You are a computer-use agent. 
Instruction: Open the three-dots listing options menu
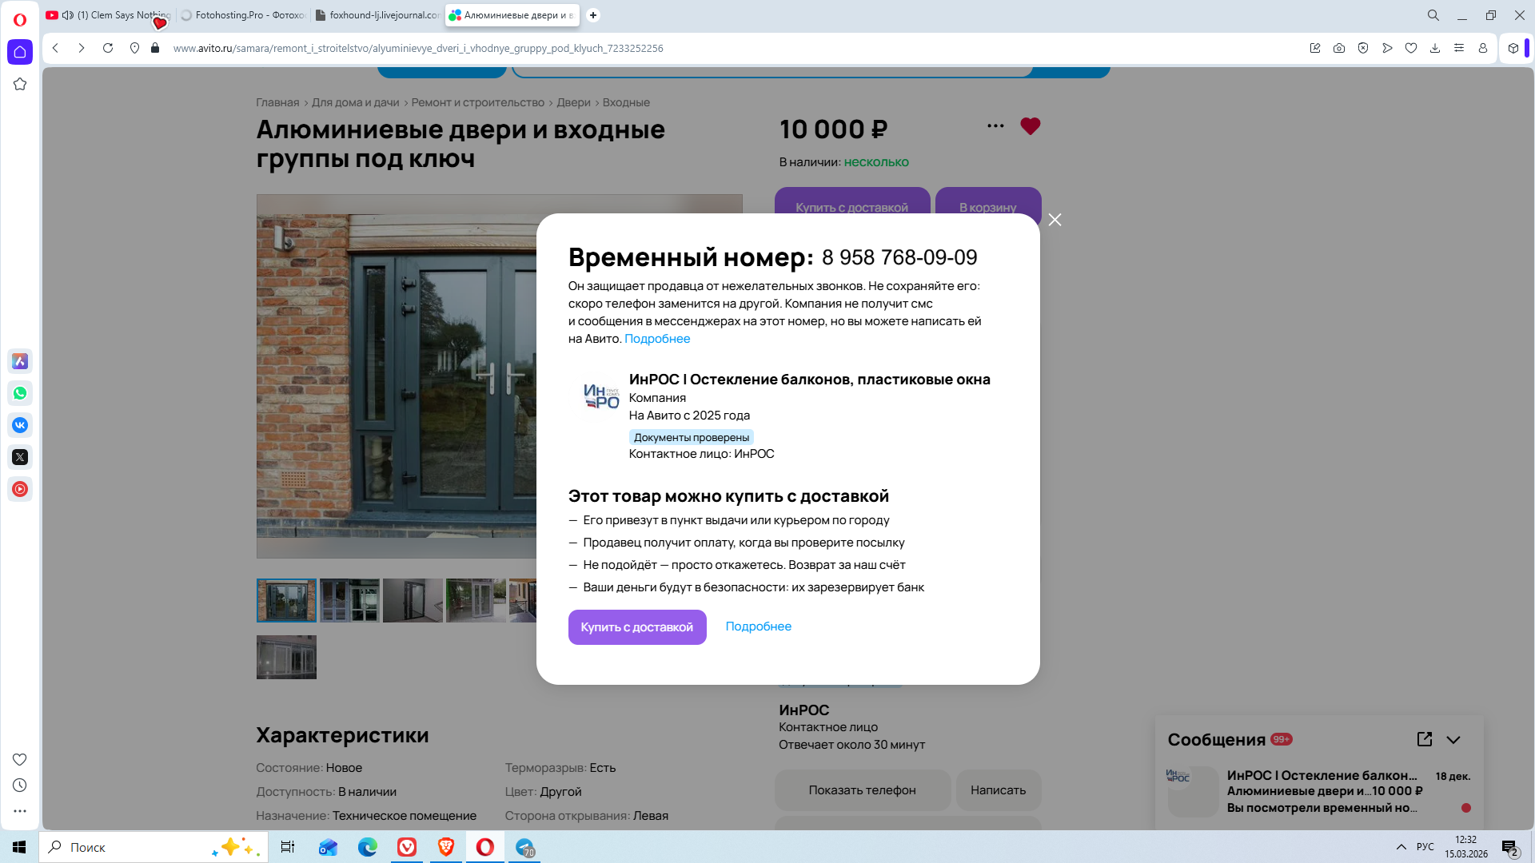coord(995,126)
